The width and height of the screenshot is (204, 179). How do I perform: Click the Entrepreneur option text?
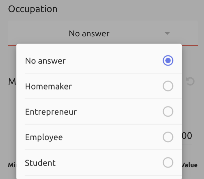pyautogui.click(x=51, y=112)
